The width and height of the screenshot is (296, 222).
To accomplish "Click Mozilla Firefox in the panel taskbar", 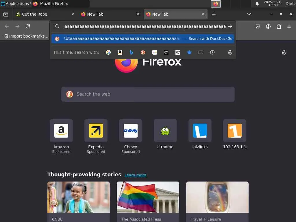I will click(x=60, y=3).
